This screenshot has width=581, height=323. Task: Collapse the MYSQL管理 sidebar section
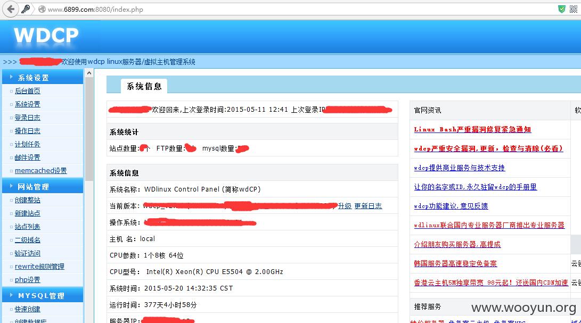coord(43,295)
